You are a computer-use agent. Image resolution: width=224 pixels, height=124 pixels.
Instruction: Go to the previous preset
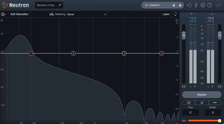coord(173,5)
